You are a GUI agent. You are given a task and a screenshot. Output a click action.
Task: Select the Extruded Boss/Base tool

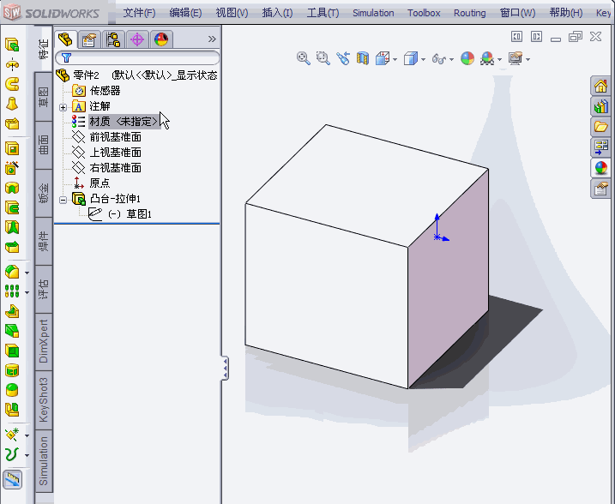(x=12, y=45)
